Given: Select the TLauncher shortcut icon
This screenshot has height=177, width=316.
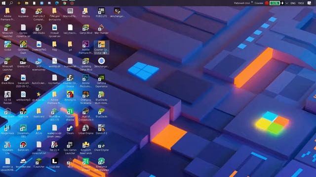Looking at the screenshot, I should pyautogui.click(x=39, y=163).
